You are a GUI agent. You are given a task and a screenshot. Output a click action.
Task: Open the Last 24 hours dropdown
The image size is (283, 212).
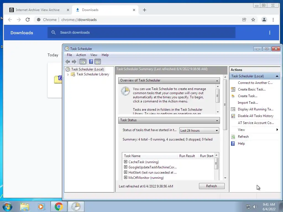[x=199, y=131]
